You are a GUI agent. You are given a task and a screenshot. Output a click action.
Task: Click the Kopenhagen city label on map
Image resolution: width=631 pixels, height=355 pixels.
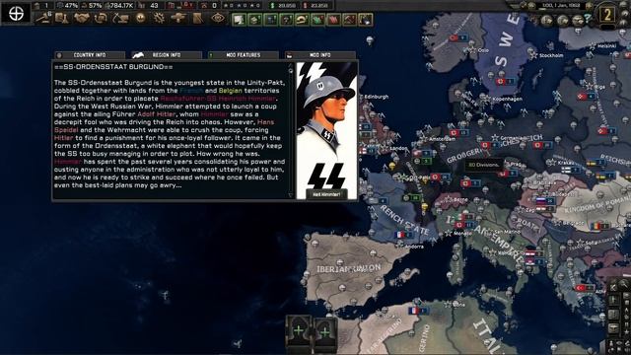click(508, 99)
